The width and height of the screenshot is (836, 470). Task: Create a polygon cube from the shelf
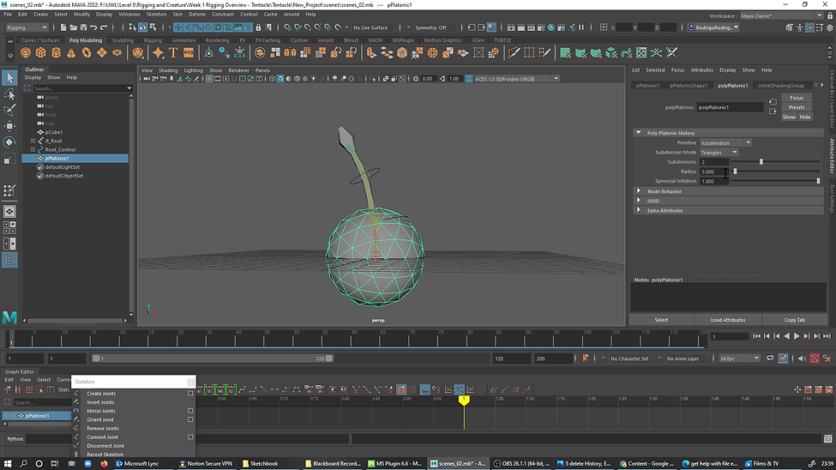(41, 53)
